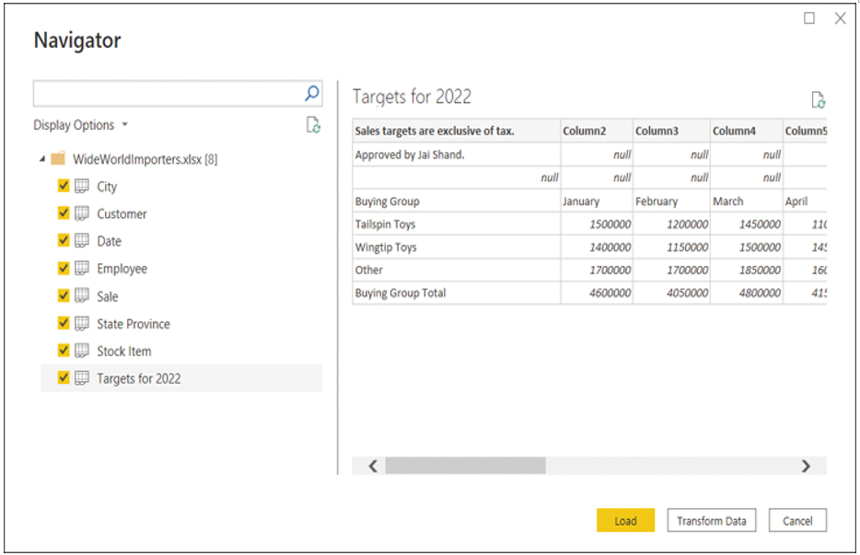This screenshot has width=860, height=555.
Task: Click the table icon next to Stock Item
Action: [x=82, y=351]
